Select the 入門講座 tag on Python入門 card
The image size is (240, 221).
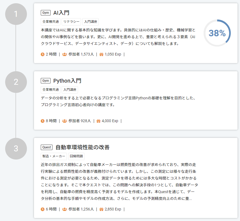coord(70,90)
